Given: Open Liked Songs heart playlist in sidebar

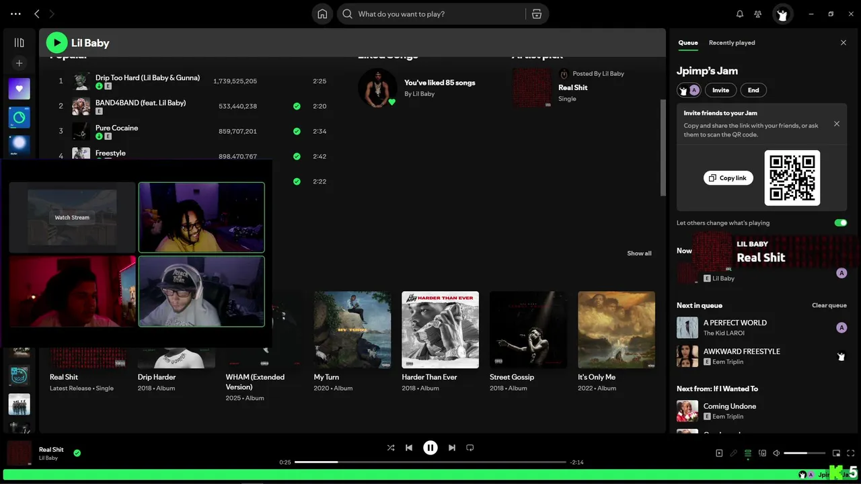Looking at the screenshot, I should [19, 89].
